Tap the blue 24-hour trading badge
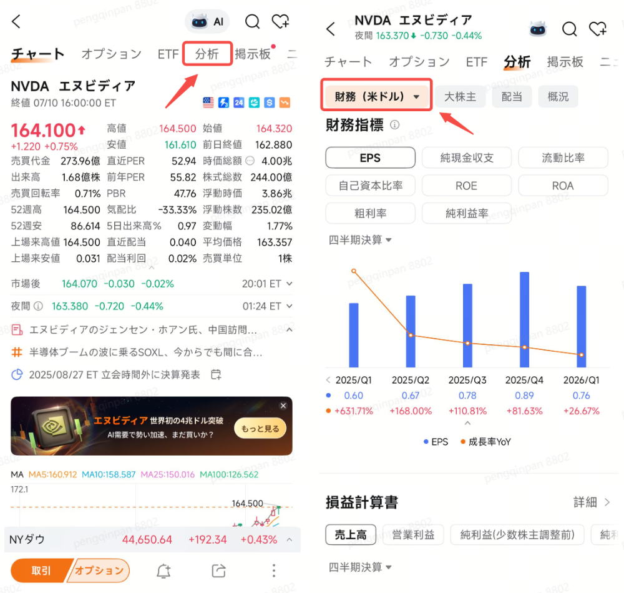 tap(239, 103)
